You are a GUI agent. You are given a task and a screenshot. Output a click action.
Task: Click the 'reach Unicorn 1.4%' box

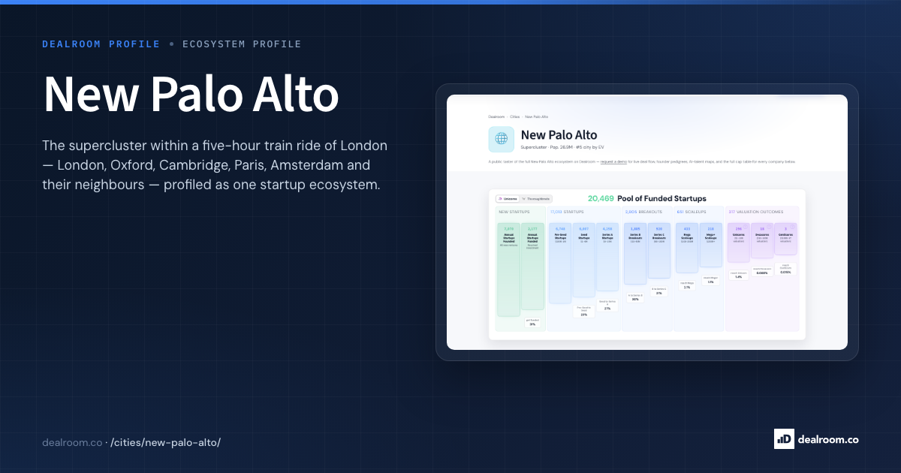pos(738,275)
